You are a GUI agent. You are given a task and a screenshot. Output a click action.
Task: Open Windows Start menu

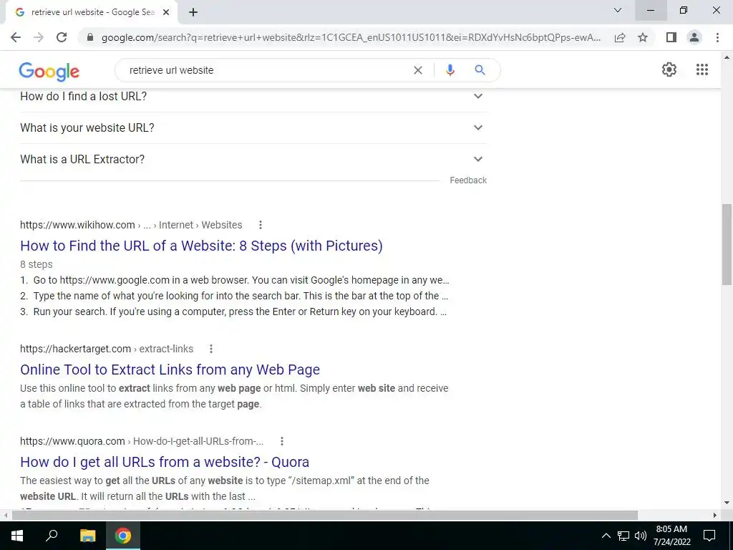point(17,536)
